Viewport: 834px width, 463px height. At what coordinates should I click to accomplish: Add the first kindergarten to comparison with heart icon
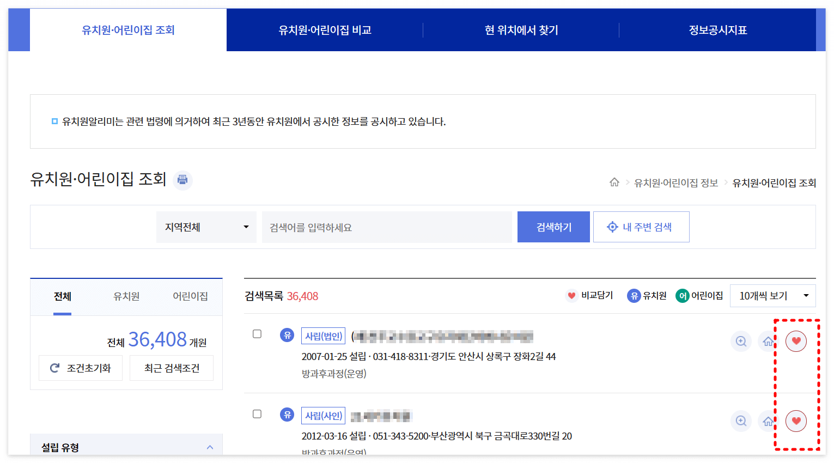tap(796, 341)
